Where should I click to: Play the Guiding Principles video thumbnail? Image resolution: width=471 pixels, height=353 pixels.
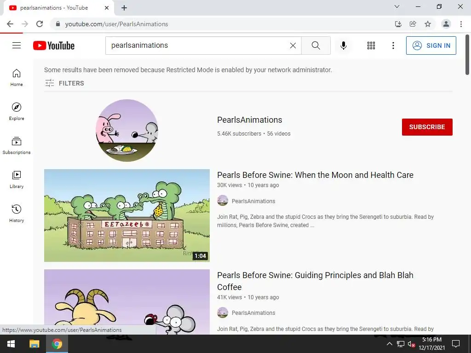coord(127,302)
